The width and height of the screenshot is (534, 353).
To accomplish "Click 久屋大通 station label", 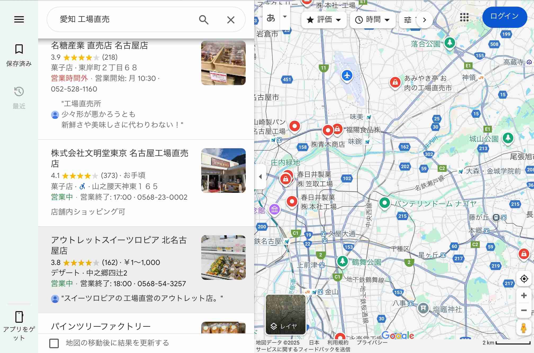I will [342, 234].
